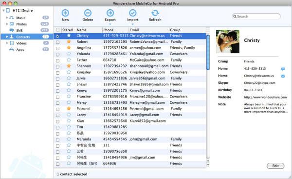This screenshot has height=179, width=292.
Task: Uncheck Christy's row checkbox
Action: click(58, 36)
